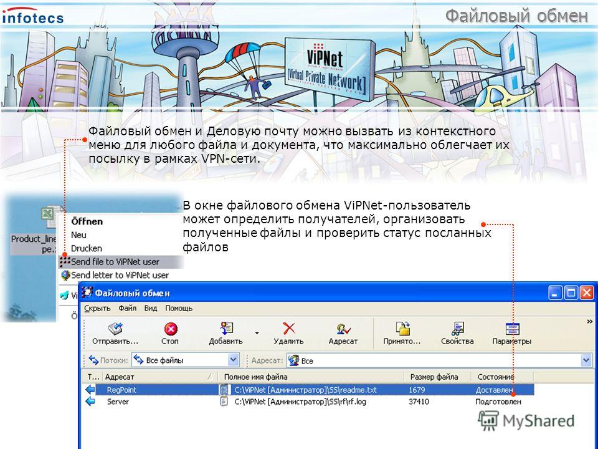
Task: Click the Доставлен status cell
Action: click(494, 390)
